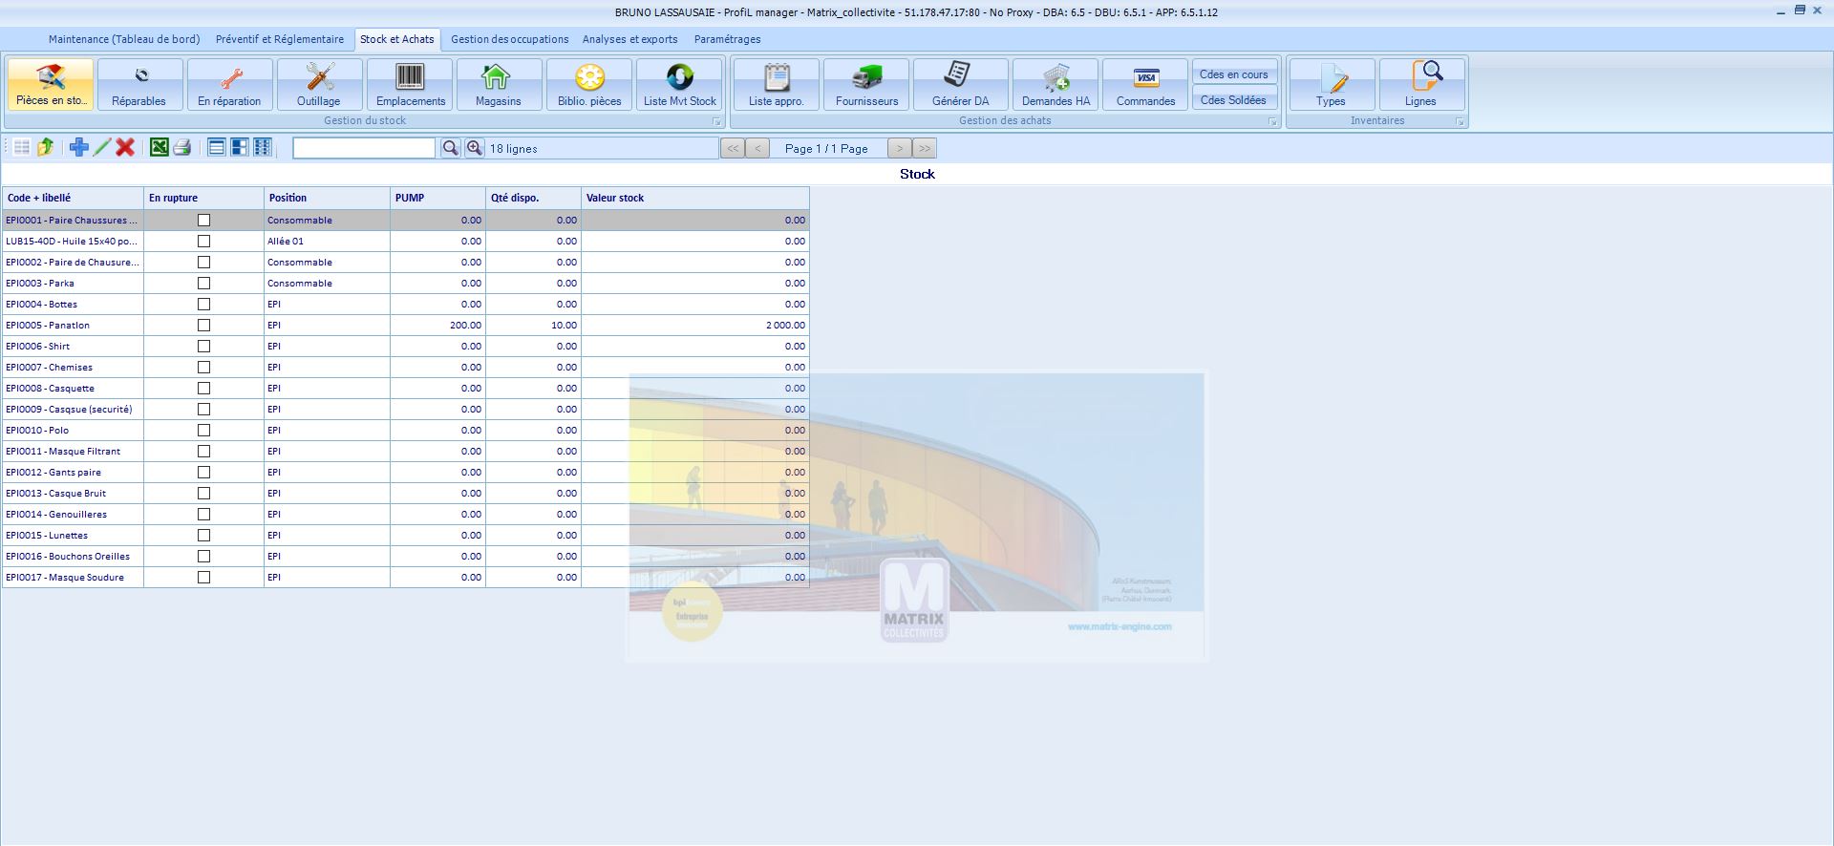1834x846 pixels.
Task: Switch to tile layout view icon
Action: (240, 147)
